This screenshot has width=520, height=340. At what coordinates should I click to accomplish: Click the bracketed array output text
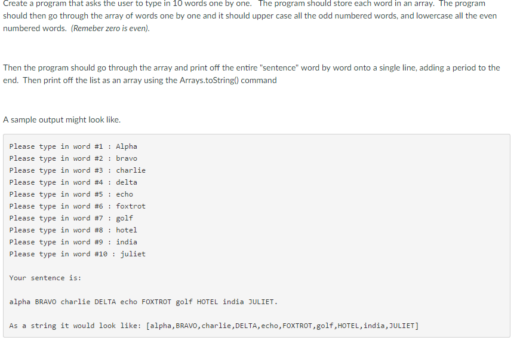tap(282, 326)
